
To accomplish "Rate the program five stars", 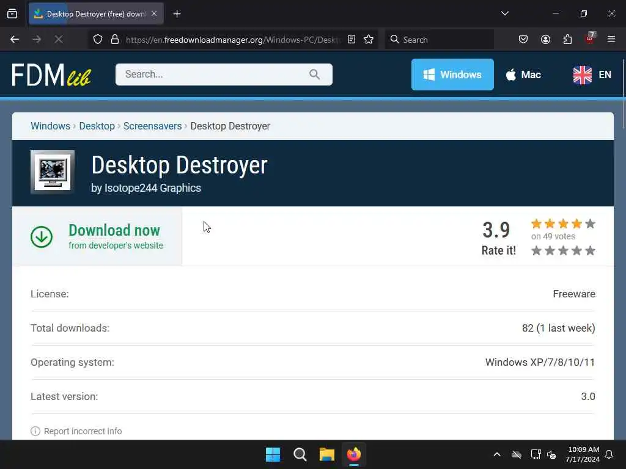I will (590, 250).
